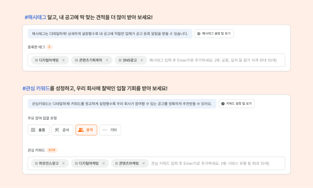
Task: Click the people icon on 용역 button
Action: click(81, 130)
